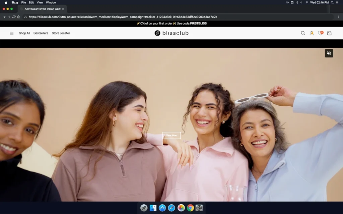Click the browser home icon
This screenshot has width=343, height=214.
coord(19,17)
